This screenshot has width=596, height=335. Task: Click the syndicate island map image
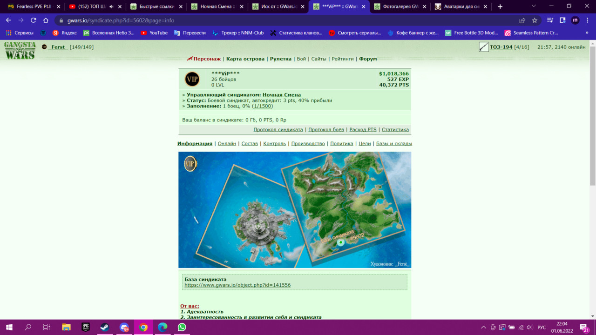(x=295, y=210)
